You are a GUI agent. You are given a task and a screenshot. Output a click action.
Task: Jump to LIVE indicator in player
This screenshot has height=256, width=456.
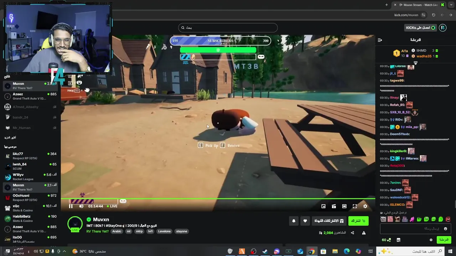112,206
